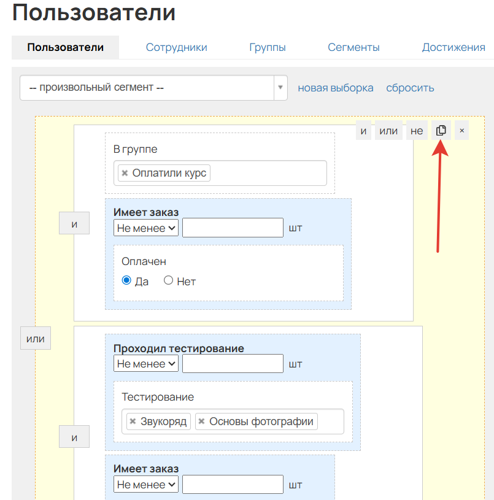This screenshot has height=500, width=494.
Task: Click the 'или' connector button on left side
Action: click(x=36, y=339)
